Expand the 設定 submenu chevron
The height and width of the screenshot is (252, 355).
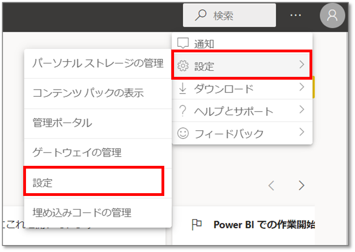click(x=302, y=65)
